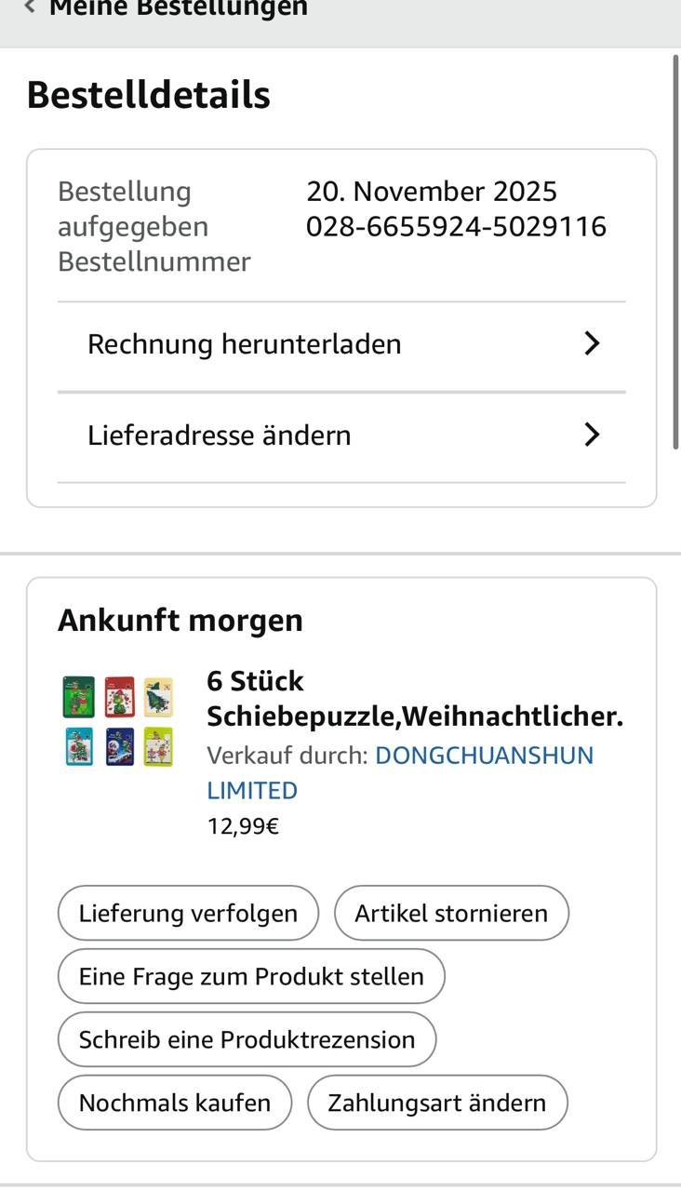Click chevron next to Lieferadresse ändern
This screenshot has height=1191, width=681.
point(592,435)
